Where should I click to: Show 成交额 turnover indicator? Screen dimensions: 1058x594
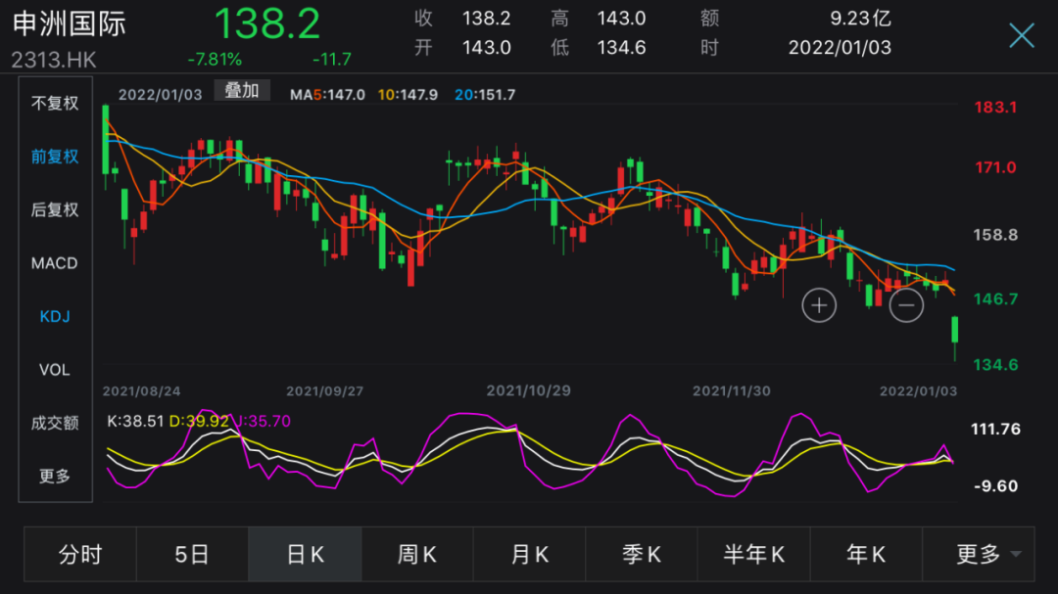click(55, 423)
